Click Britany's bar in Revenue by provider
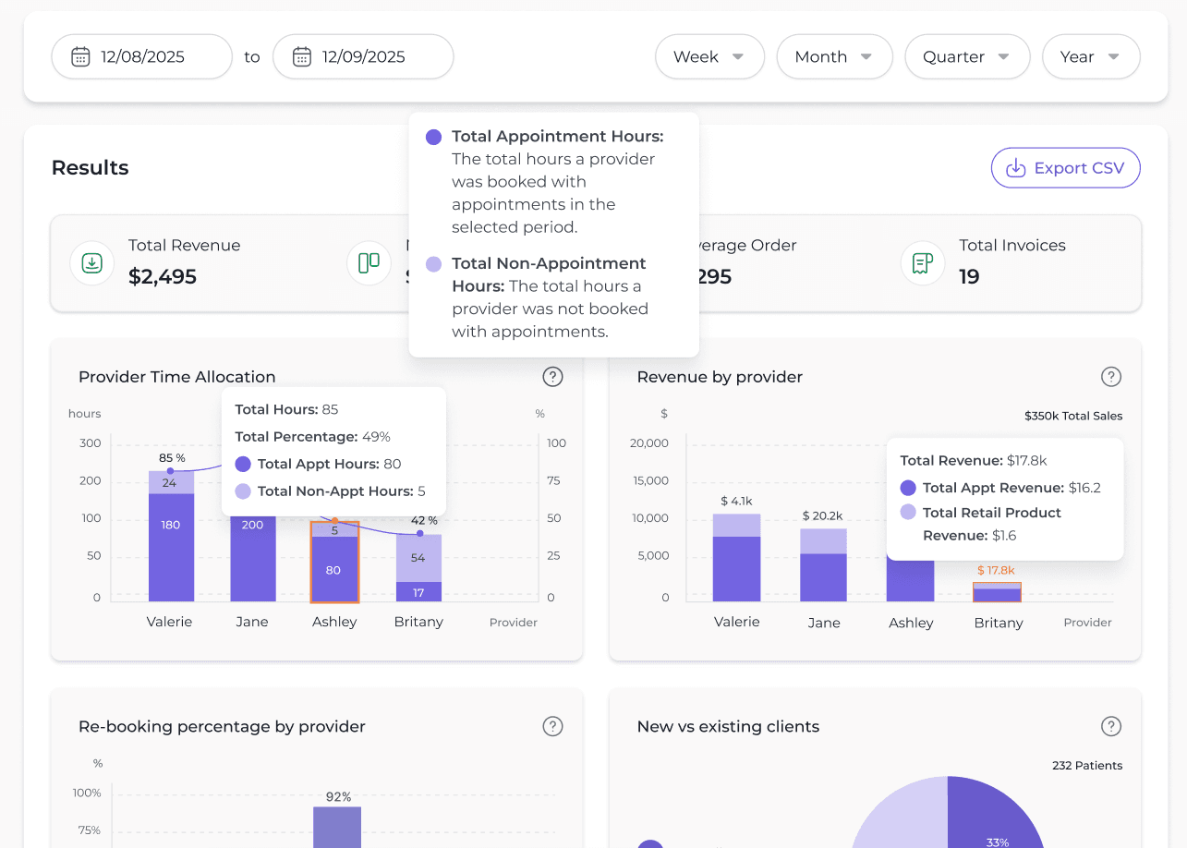Screen dimensions: 1187x848 [x=997, y=593]
